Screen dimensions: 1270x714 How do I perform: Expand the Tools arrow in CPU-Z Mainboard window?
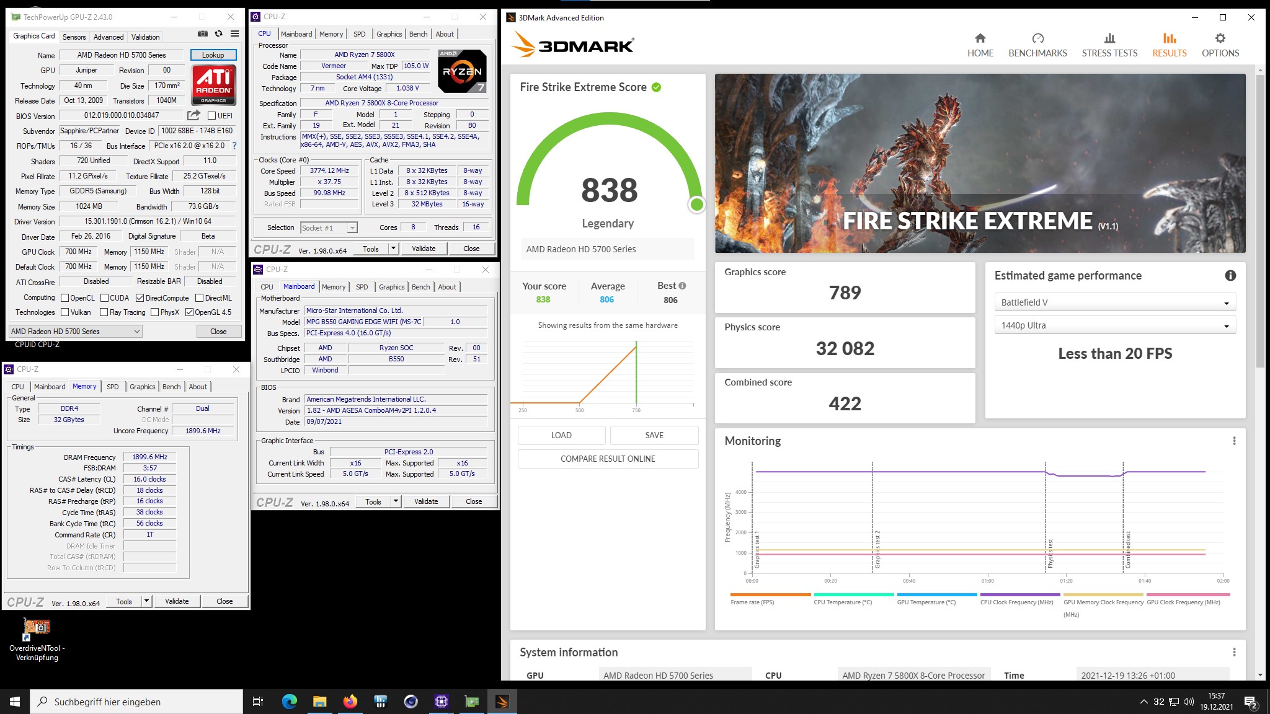396,501
